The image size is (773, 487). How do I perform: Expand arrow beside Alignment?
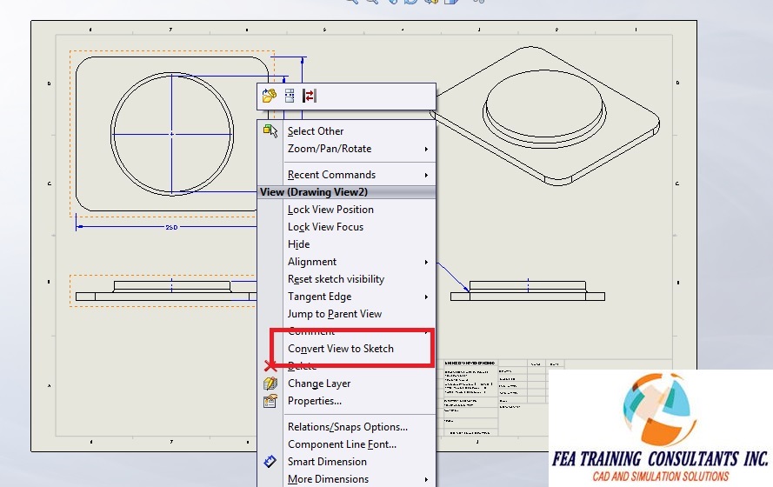[x=426, y=263]
